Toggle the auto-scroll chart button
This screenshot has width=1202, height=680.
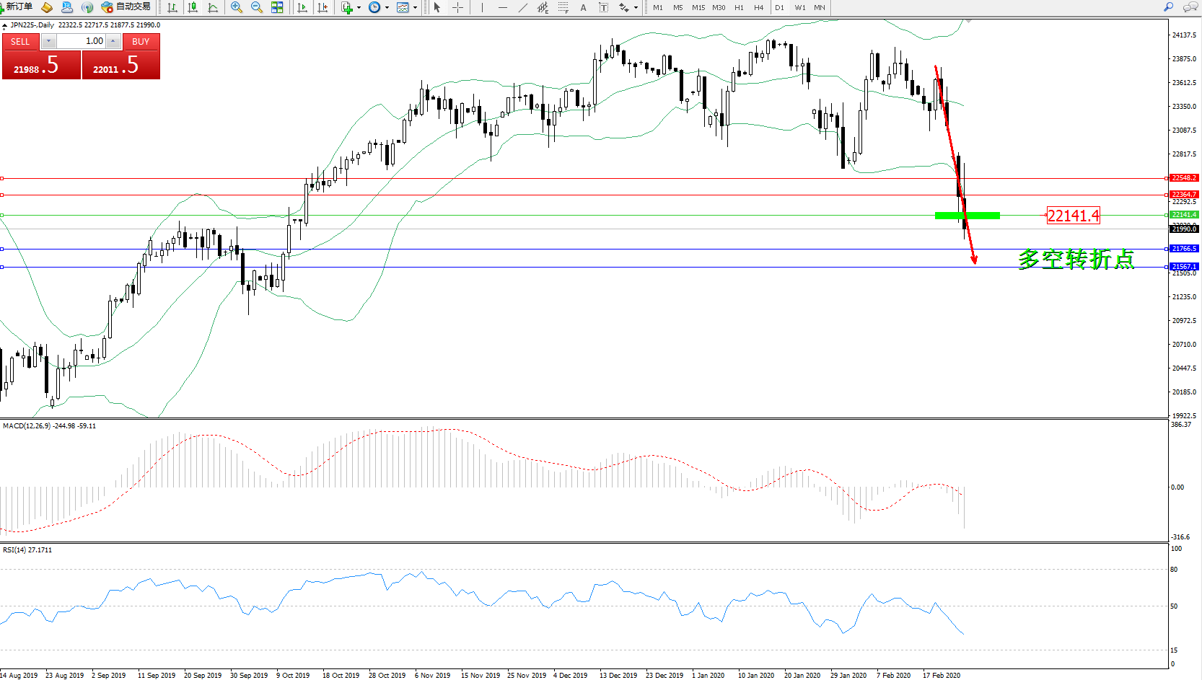click(x=302, y=7)
